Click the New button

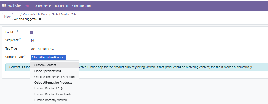coord(7,17)
